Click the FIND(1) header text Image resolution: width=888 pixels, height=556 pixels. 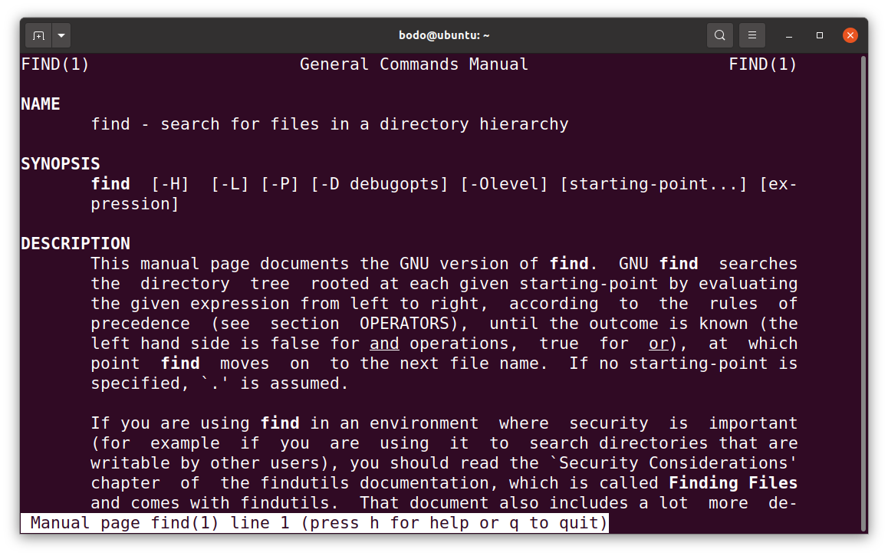coord(54,64)
